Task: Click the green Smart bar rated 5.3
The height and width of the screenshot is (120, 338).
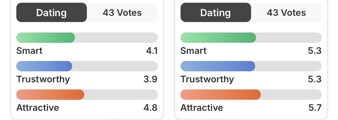Action: coord(218,38)
